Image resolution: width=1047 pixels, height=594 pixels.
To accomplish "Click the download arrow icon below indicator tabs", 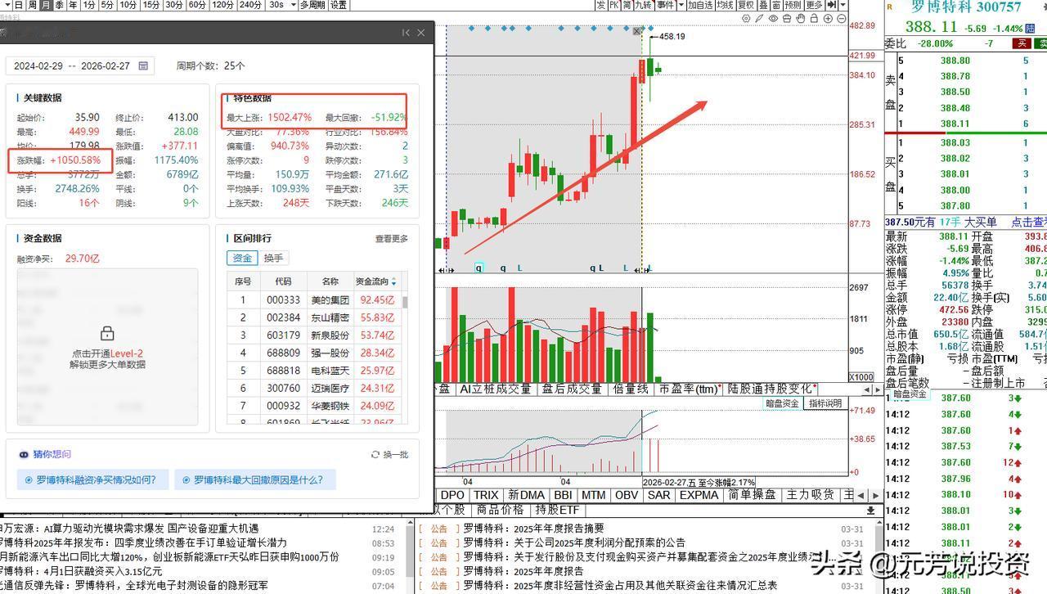I will click(871, 511).
